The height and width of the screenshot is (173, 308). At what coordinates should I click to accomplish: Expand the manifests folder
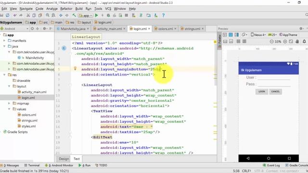point(4,40)
